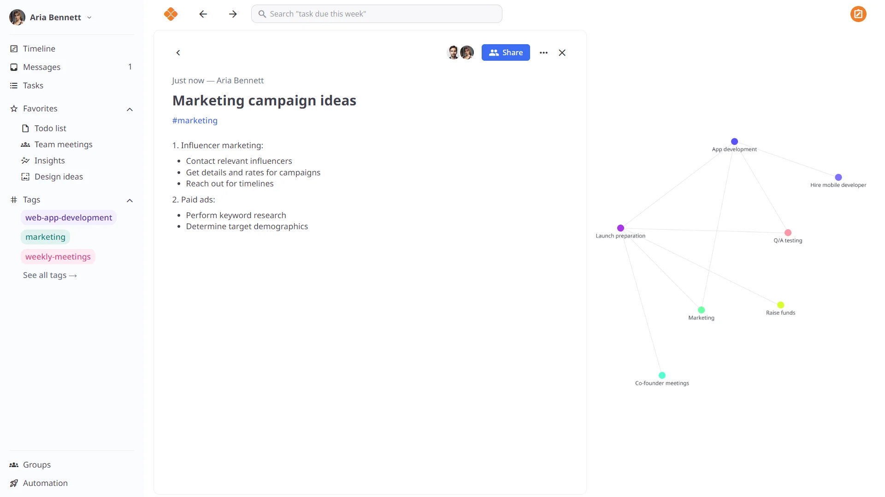Click the orange circle icon top right

pos(858,14)
